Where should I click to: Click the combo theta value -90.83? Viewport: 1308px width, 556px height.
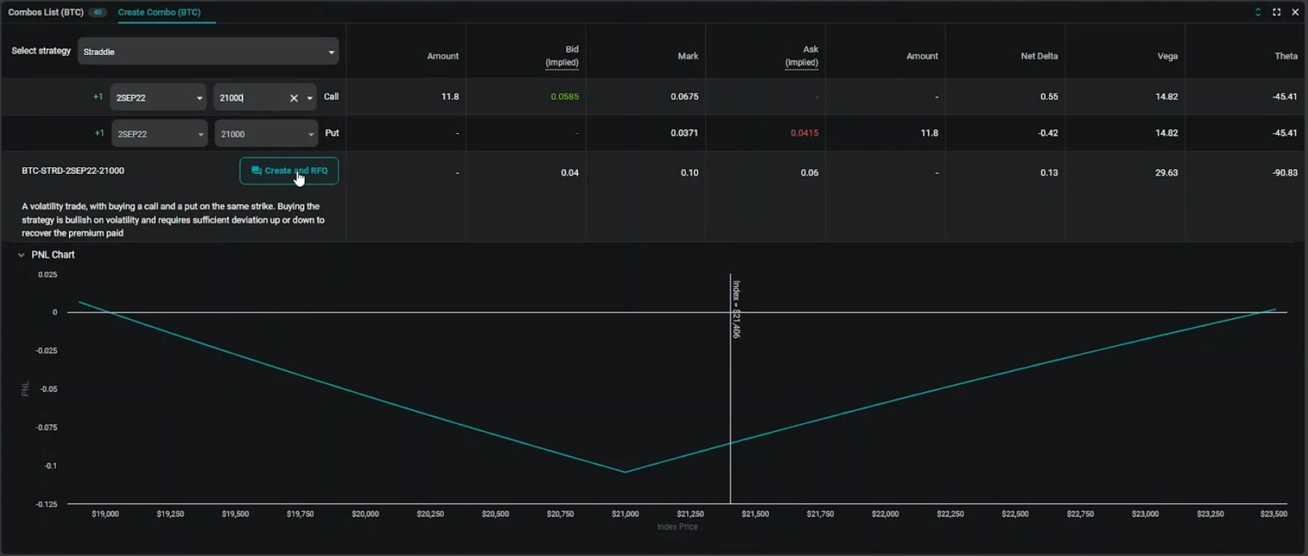click(x=1285, y=173)
